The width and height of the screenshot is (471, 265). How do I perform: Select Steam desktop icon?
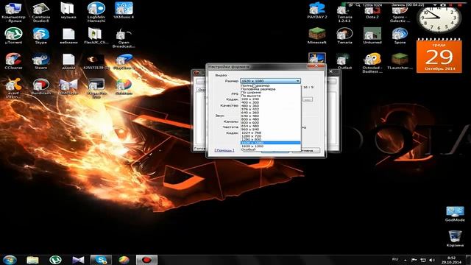[x=41, y=61]
